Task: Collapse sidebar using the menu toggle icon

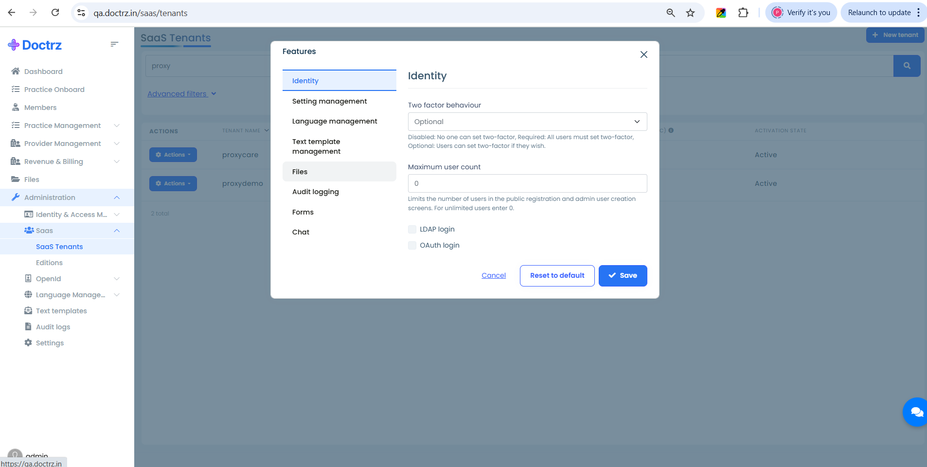Action: (x=114, y=44)
